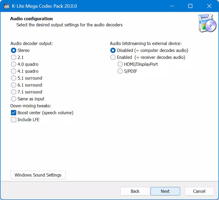The width and height of the screenshot is (219, 200).
Task: Click the 'Down-mixing tweaks:' label
Action: click(x=31, y=106)
